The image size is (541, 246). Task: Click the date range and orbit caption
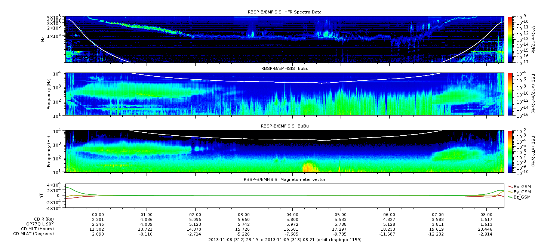point(285,240)
